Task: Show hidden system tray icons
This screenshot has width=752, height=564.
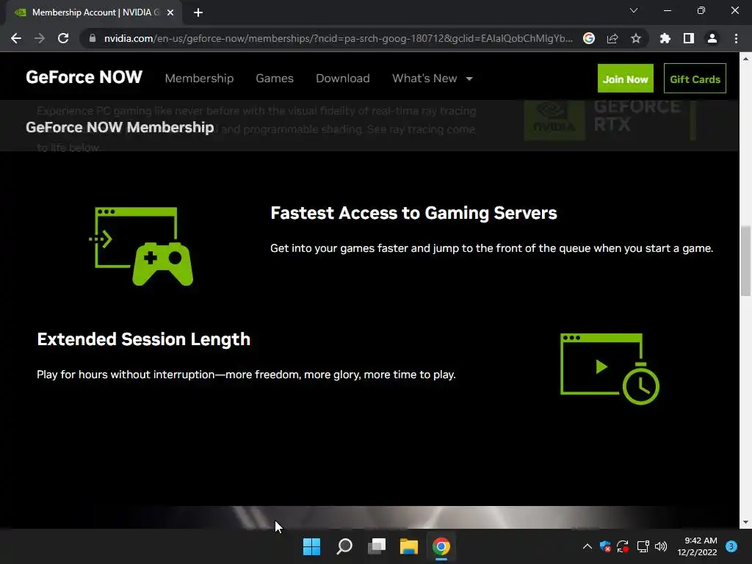Action: (587, 546)
